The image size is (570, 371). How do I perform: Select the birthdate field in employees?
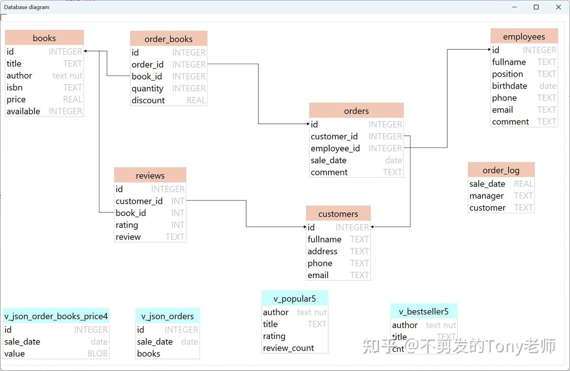[510, 86]
